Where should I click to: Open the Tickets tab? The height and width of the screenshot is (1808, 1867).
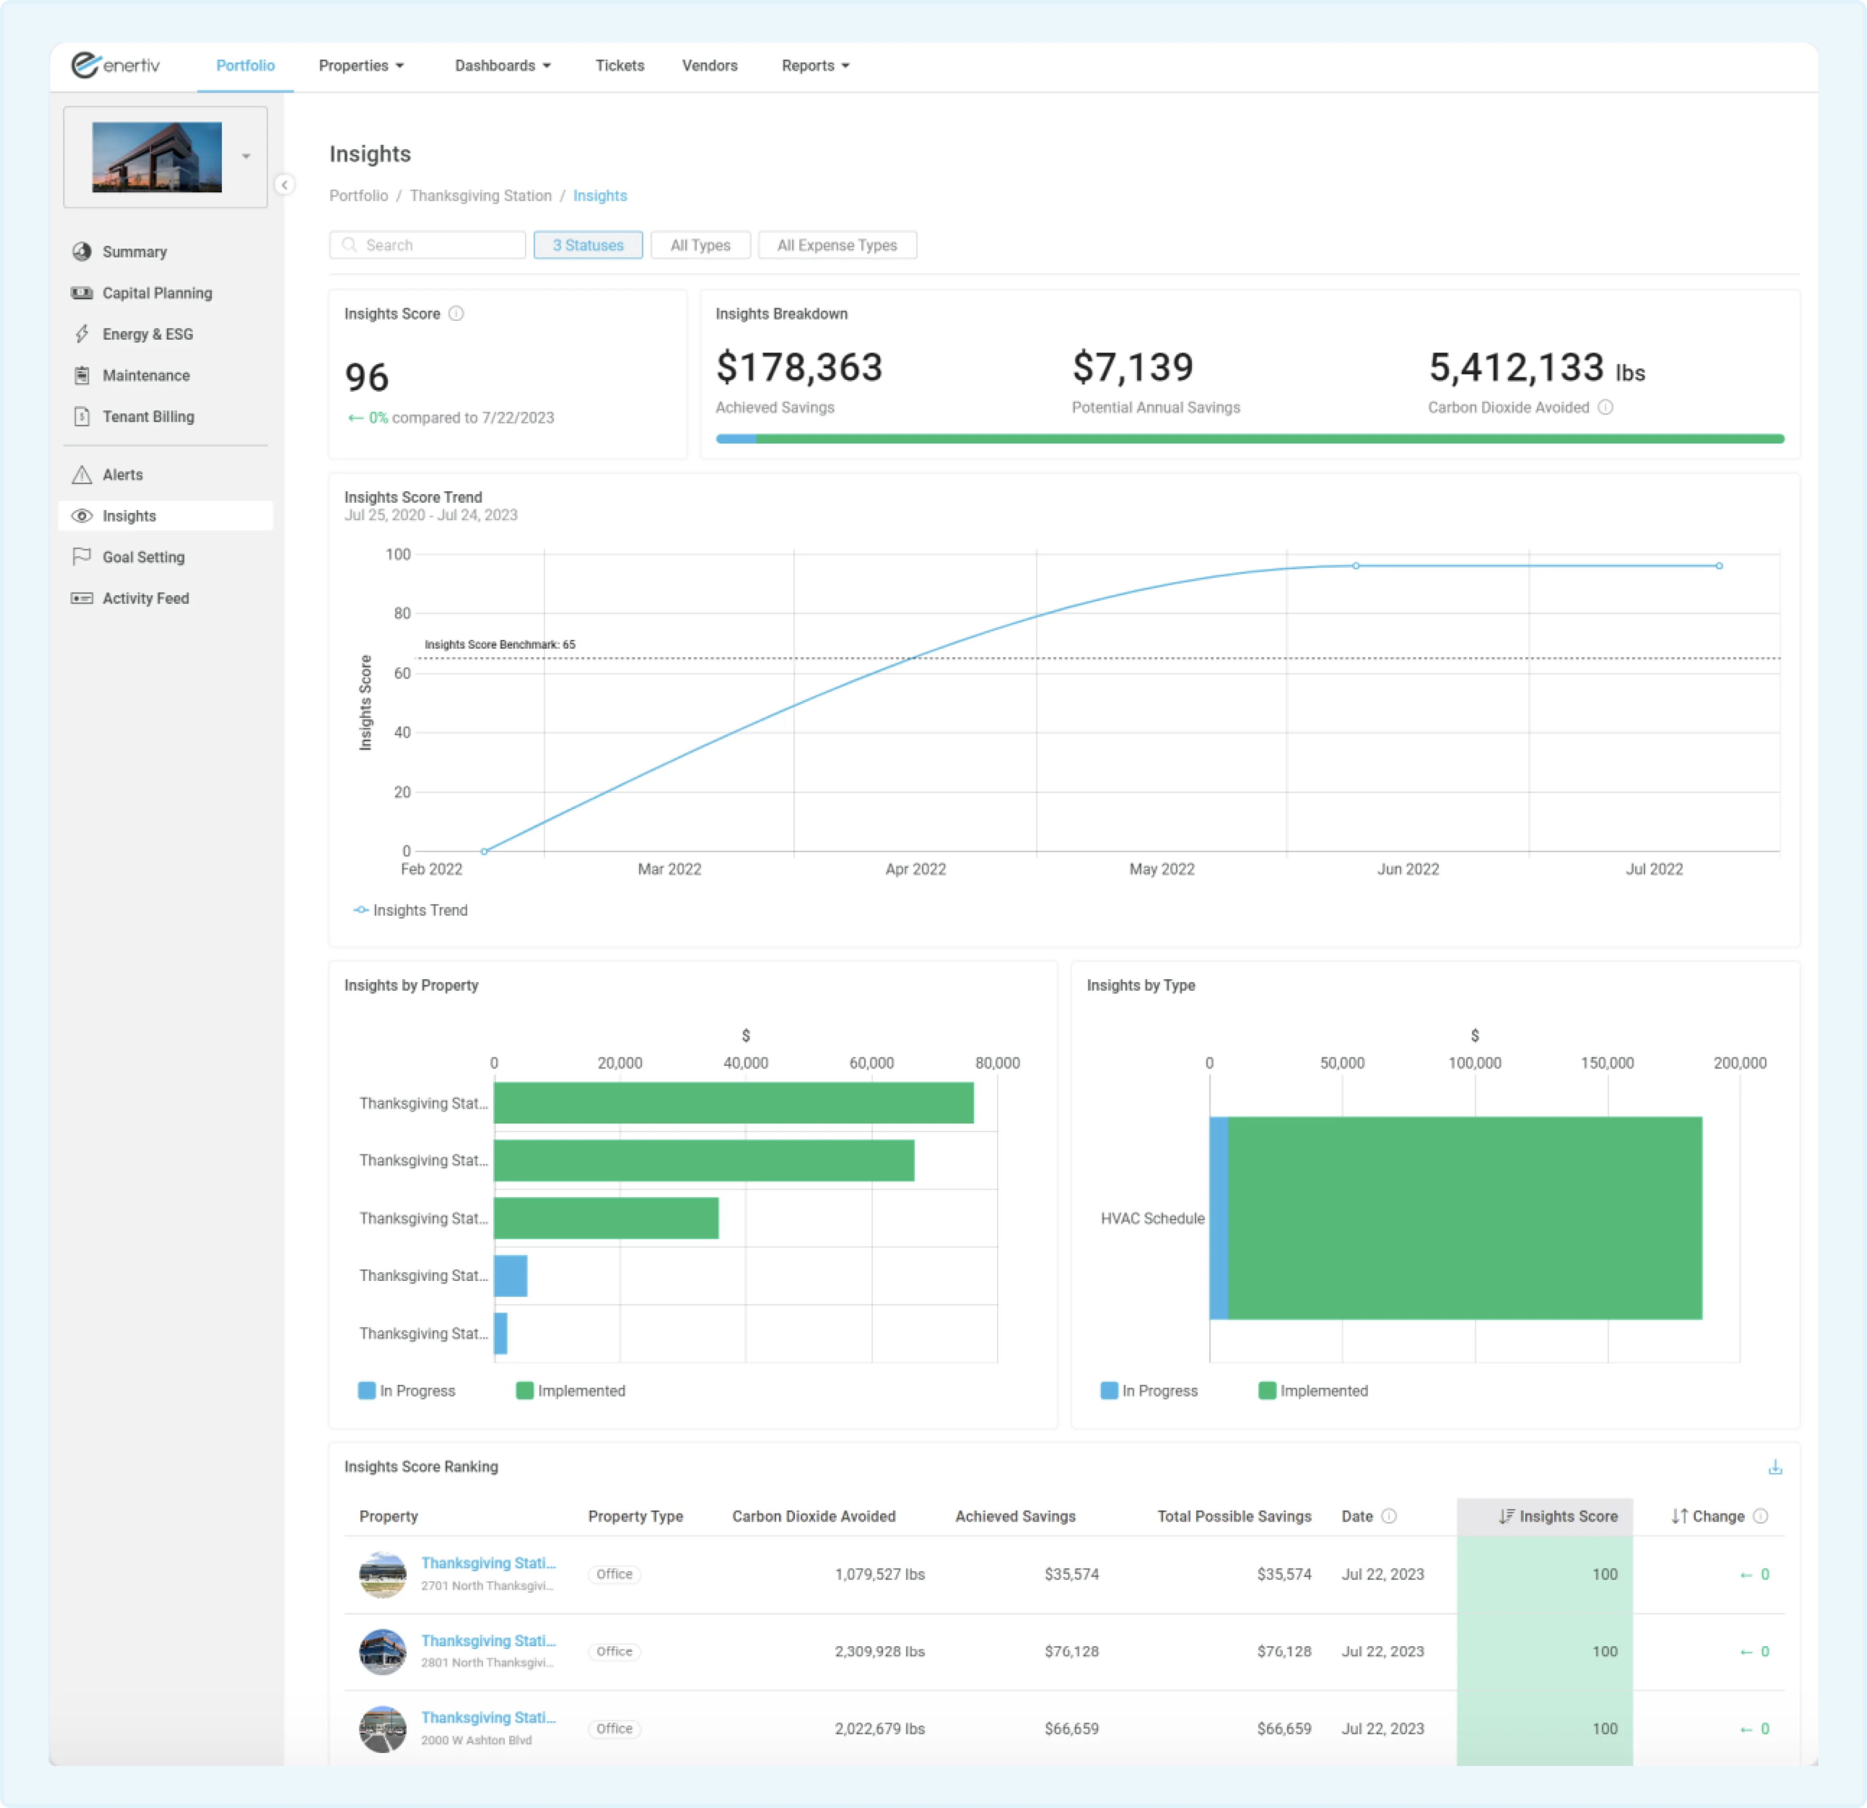pyautogui.click(x=619, y=65)
